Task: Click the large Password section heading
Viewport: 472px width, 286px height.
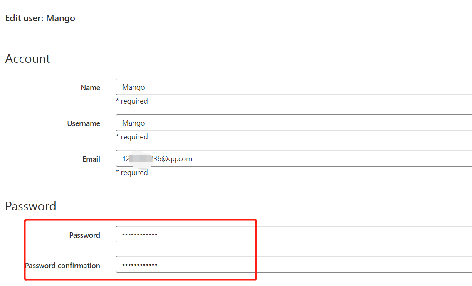Action: point(31,206)
